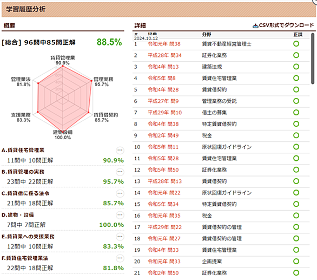Click radar chart label 管理実務 95.7%

click(x=103, y=82)
